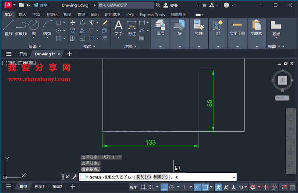Screen dimensions: 298x193
Task: Expand the Annotation (注释) panel
Action: [x=131, y=46]
